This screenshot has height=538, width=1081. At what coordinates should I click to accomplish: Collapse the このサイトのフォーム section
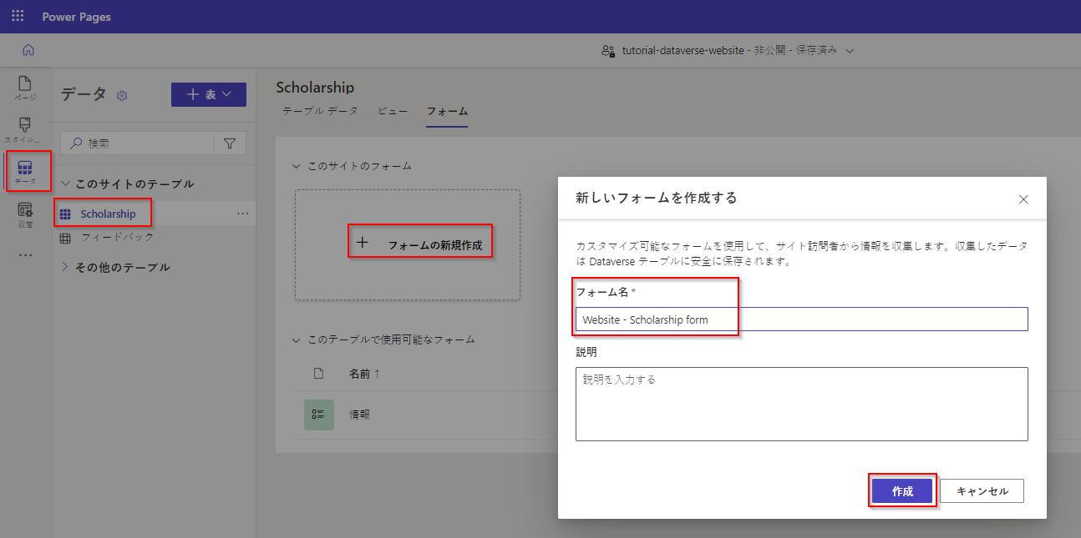[297, 166]
